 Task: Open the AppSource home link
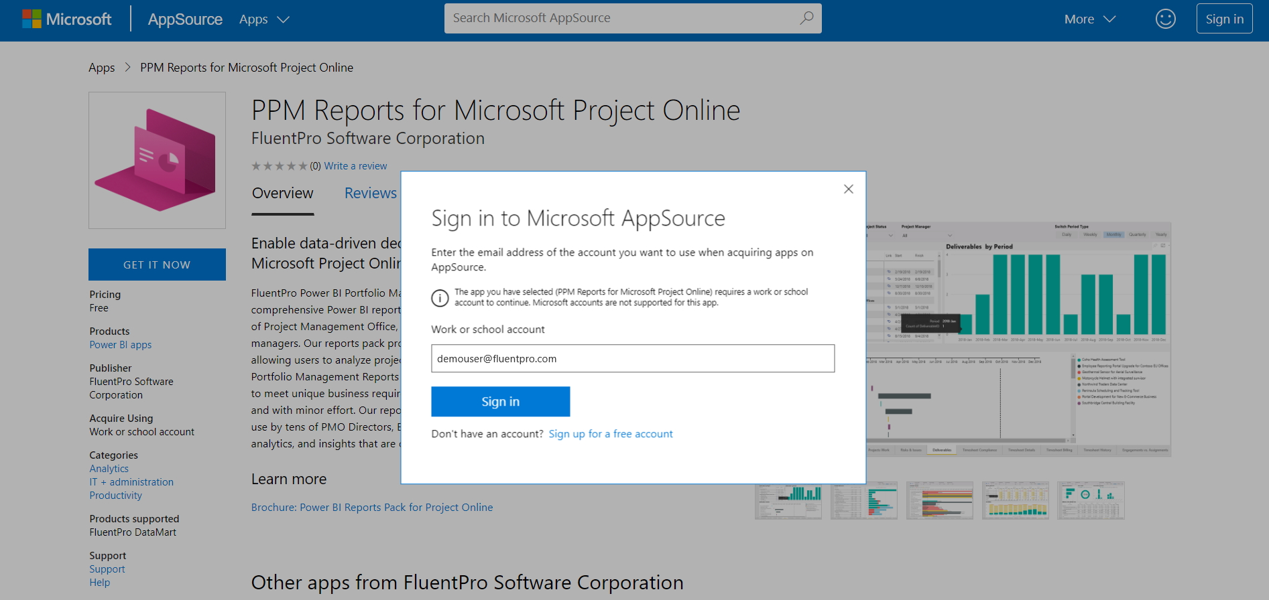[x=185, y=19]
